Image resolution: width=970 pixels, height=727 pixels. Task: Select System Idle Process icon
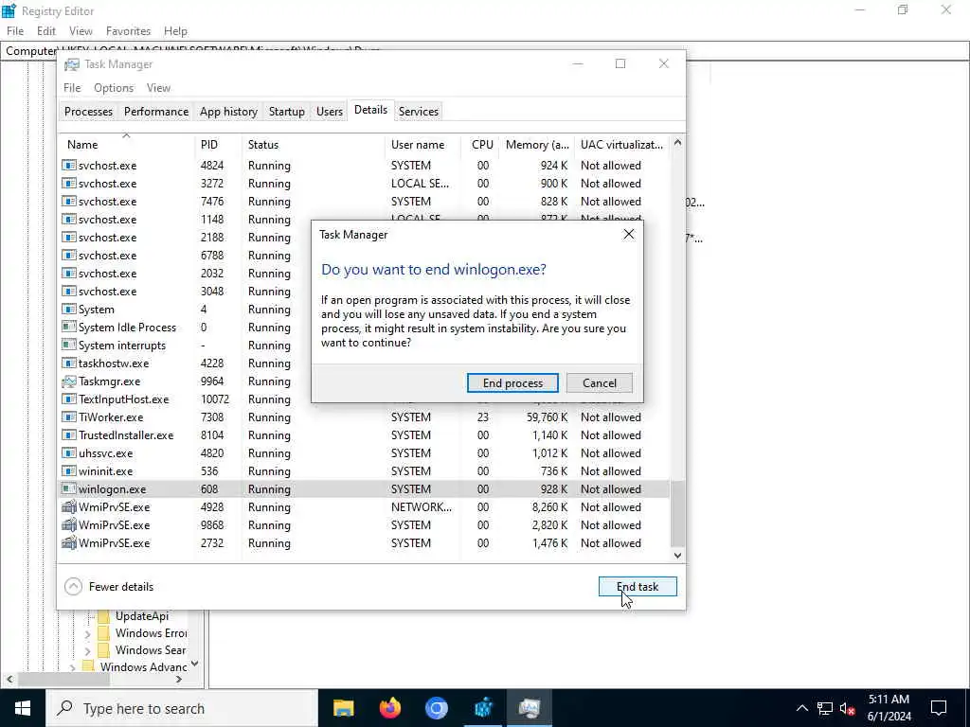coord(69,327)
